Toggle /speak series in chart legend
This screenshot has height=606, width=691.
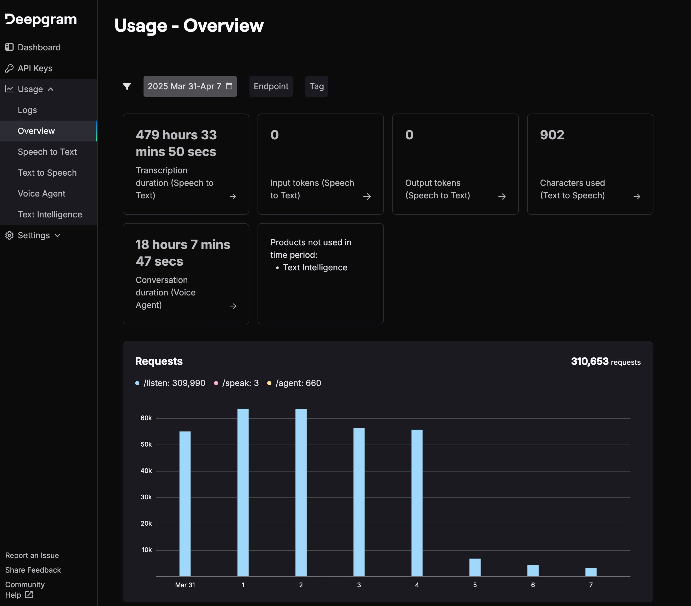pos(237,383)
